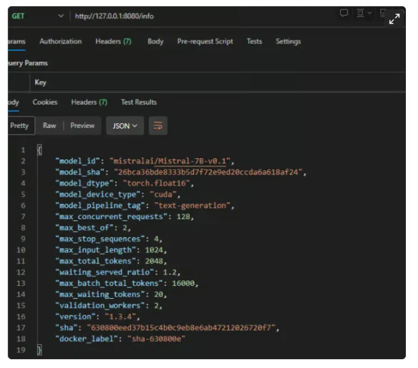This screenshot has height=368, width=418.
Task: Click the request URL field
Action: 114,16
